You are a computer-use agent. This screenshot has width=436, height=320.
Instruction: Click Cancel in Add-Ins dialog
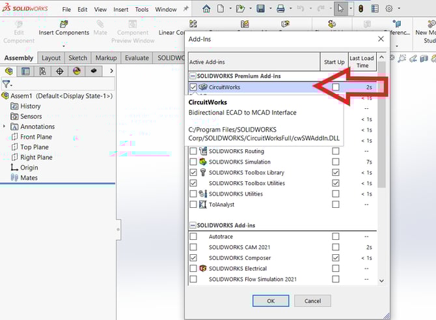[x=312, y=301]
